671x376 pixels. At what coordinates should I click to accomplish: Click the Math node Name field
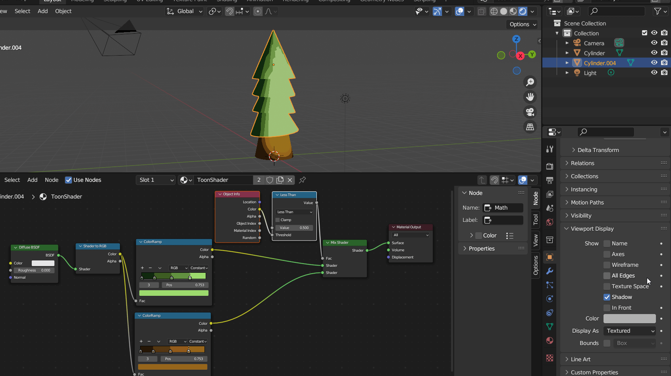(x=503, y=208)
